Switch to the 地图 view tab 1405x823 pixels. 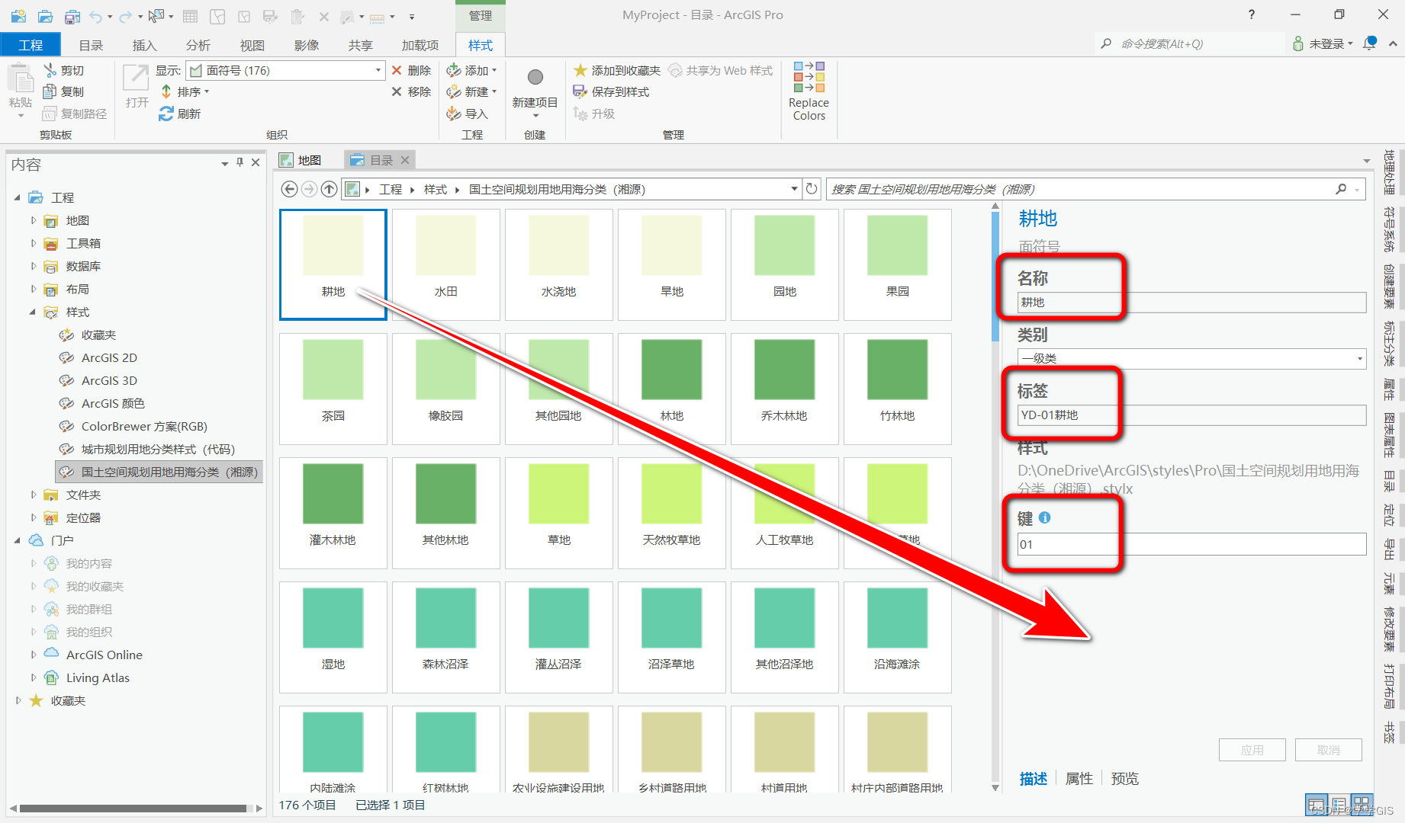point(301,160)
